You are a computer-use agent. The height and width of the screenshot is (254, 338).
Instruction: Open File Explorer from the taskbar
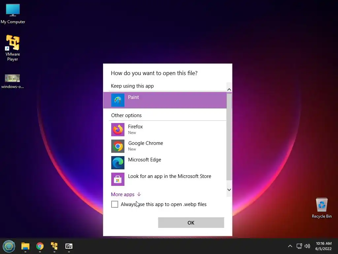[x=25, y=246]
